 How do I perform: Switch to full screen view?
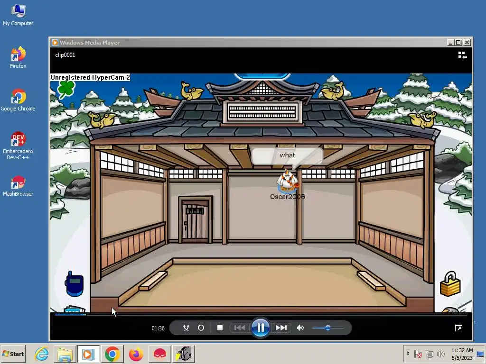click(459, 328)
